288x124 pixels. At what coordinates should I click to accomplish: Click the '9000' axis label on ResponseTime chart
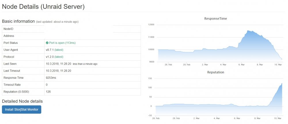pos(152,62)
